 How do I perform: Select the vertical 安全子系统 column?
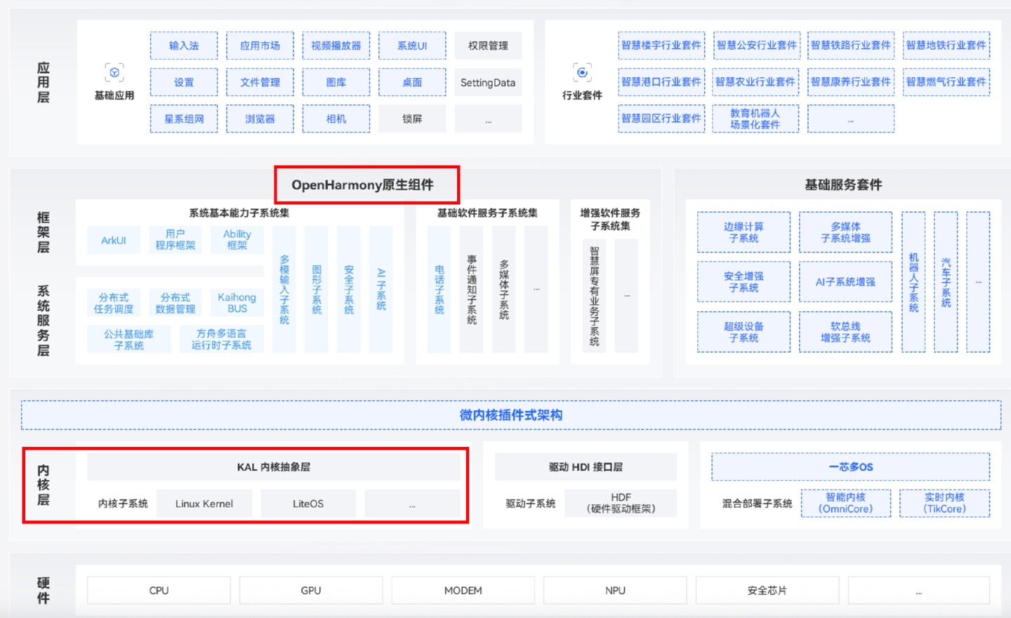(x=349, y=289)
